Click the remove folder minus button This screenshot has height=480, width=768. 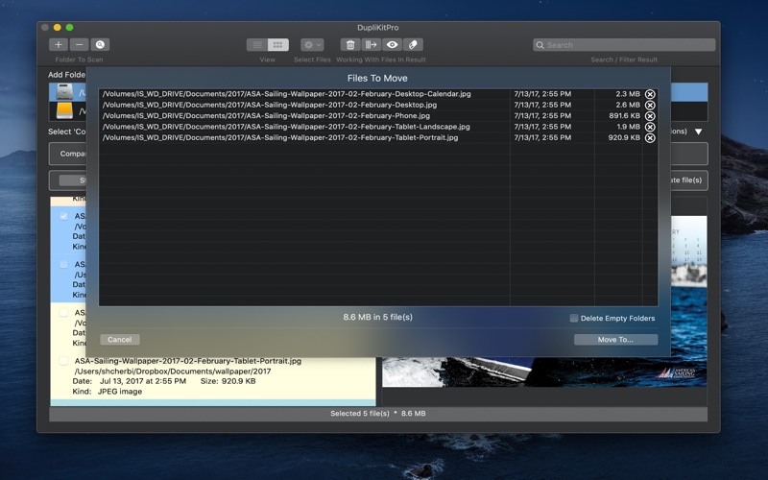click(79, 44)
